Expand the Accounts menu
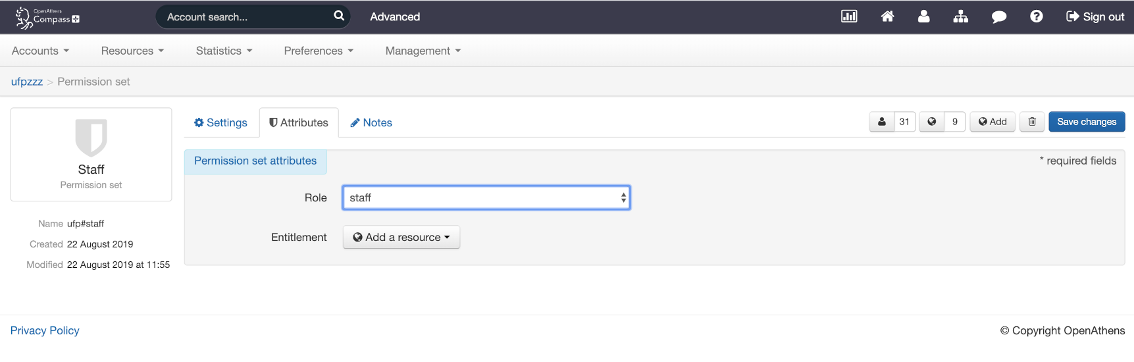Viewport: 1134px width, 362px height. 40,51
